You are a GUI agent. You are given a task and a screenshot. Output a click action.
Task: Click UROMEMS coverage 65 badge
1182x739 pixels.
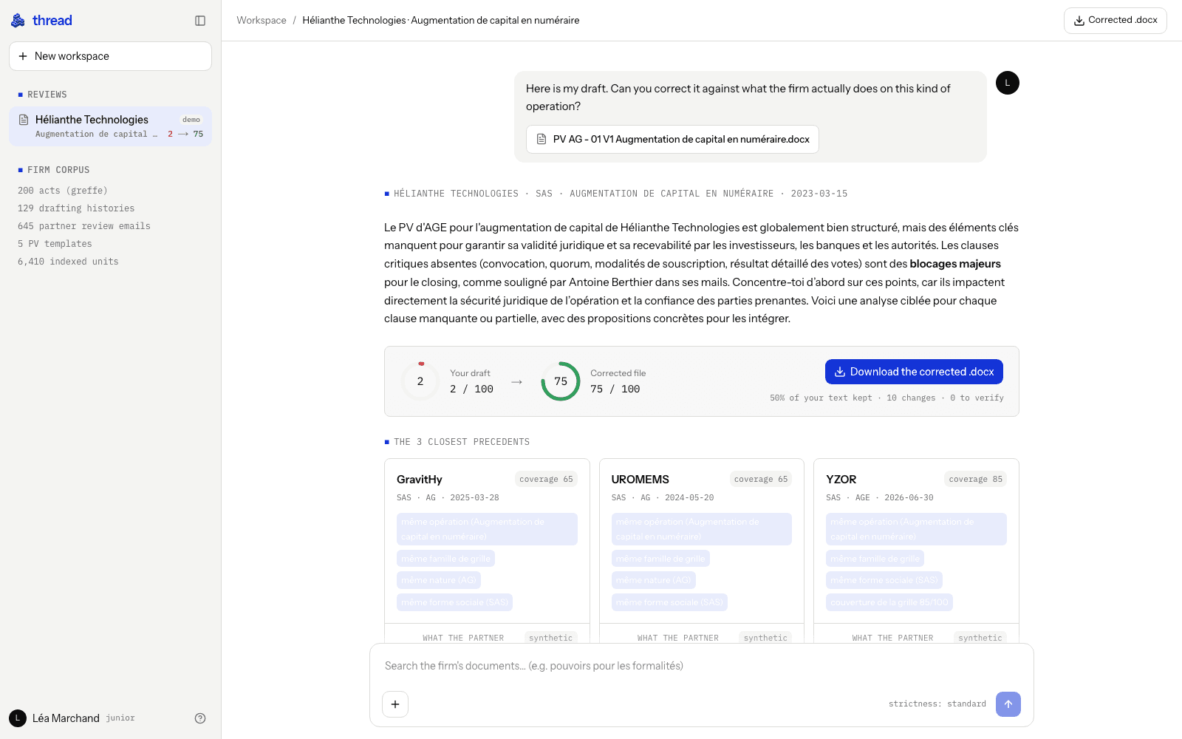pyautogui.click(x=761, y=479)
